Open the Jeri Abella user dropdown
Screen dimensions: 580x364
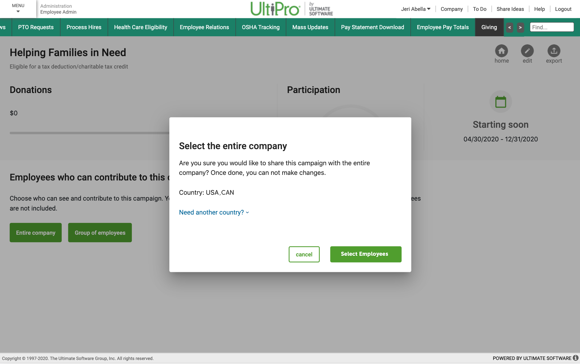[415, 9]
